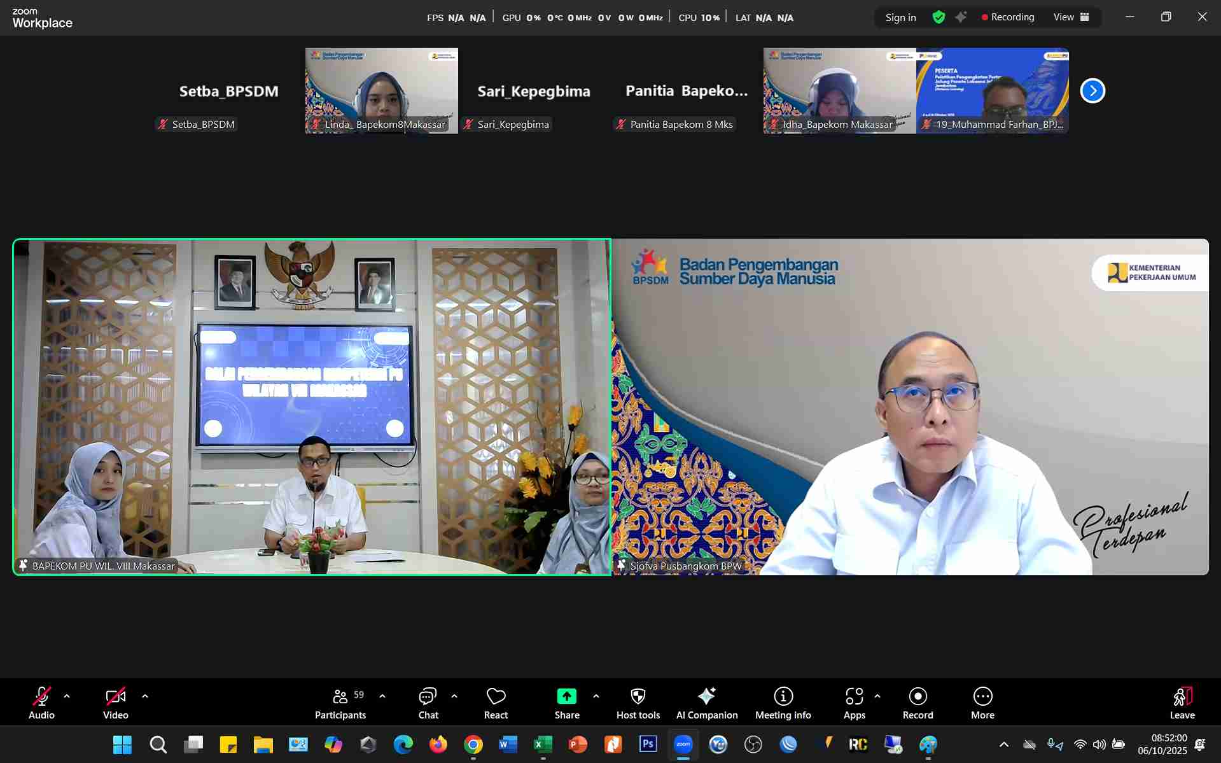
Task: Expand share options arrow next to Share
Action: coord(596,696)
